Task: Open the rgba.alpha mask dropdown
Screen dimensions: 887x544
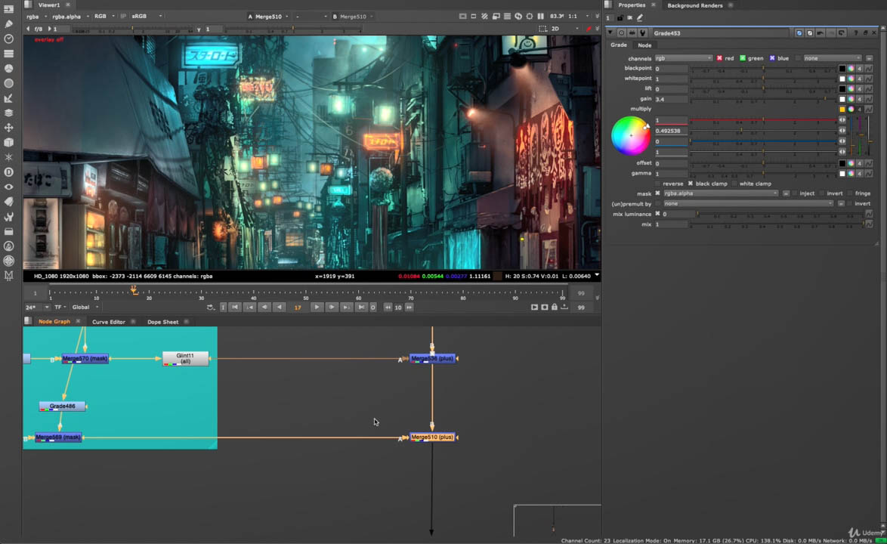Action: point(721,193)
